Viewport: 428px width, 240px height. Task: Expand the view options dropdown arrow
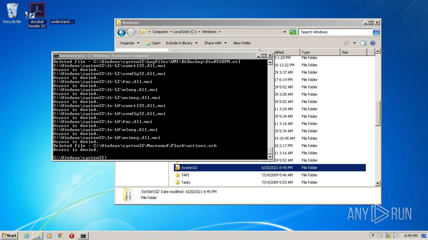coord(354,43)
